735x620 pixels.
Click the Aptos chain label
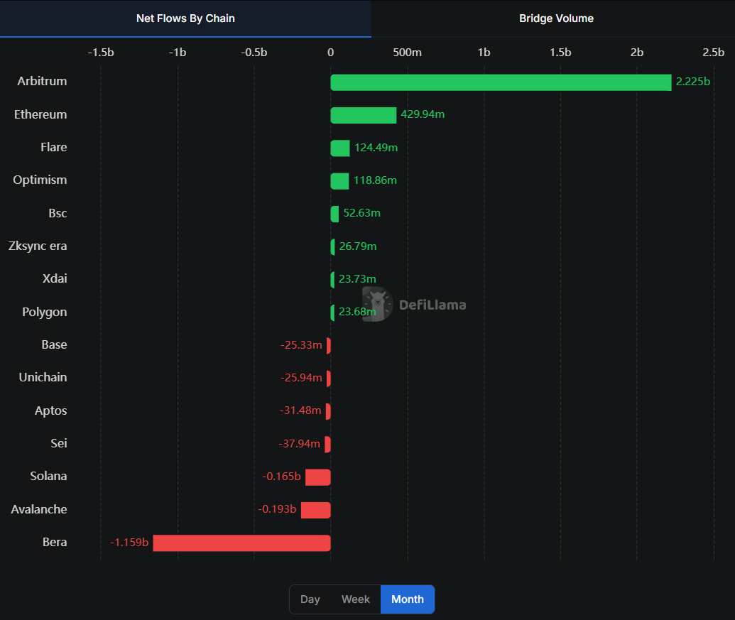click(x=50, y=411)
